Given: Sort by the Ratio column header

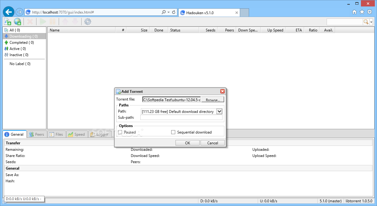Looking at the screenshot, I should (312, 30).
